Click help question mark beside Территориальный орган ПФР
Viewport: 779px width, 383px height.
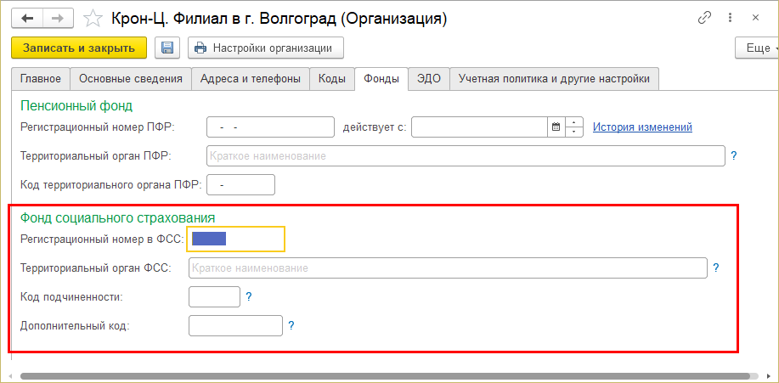coord(733,156)
